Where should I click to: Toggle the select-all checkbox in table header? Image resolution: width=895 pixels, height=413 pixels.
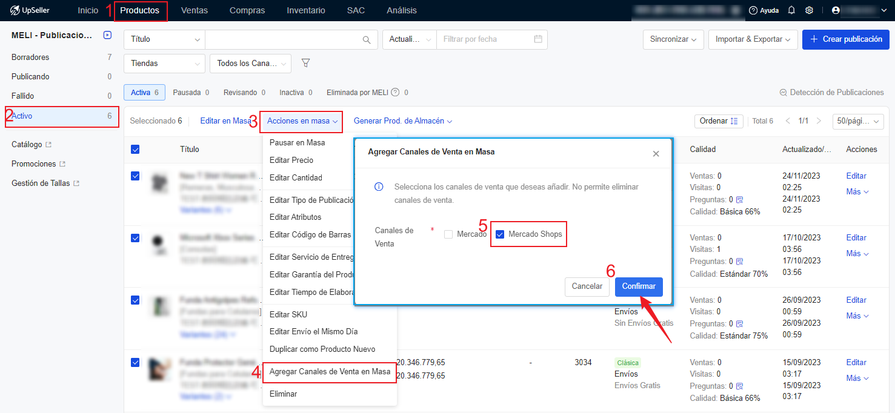pos(135,149)
